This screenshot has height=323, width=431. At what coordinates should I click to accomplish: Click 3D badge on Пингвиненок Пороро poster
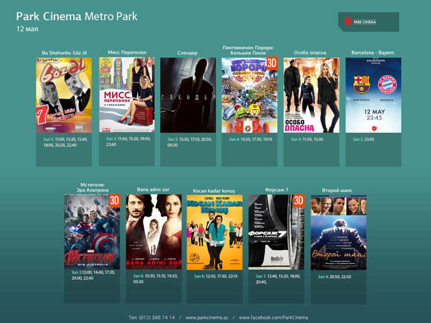[272, 63]
